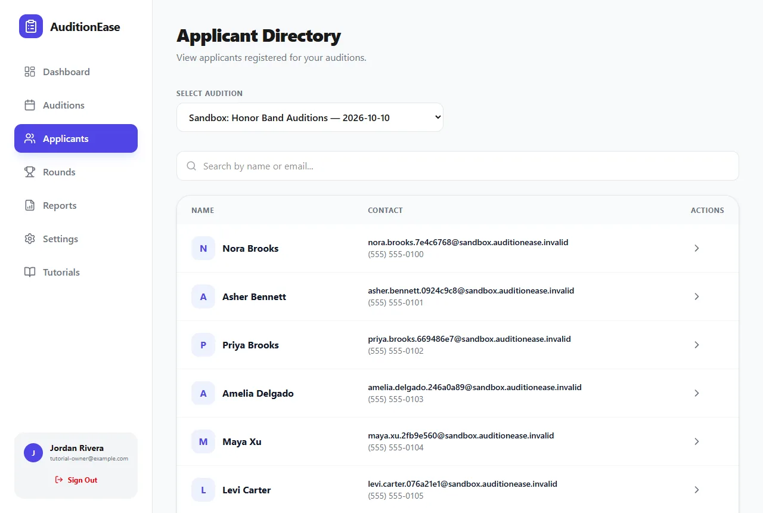
Task: Click the Sign Out link text
Action: [82, 480]
